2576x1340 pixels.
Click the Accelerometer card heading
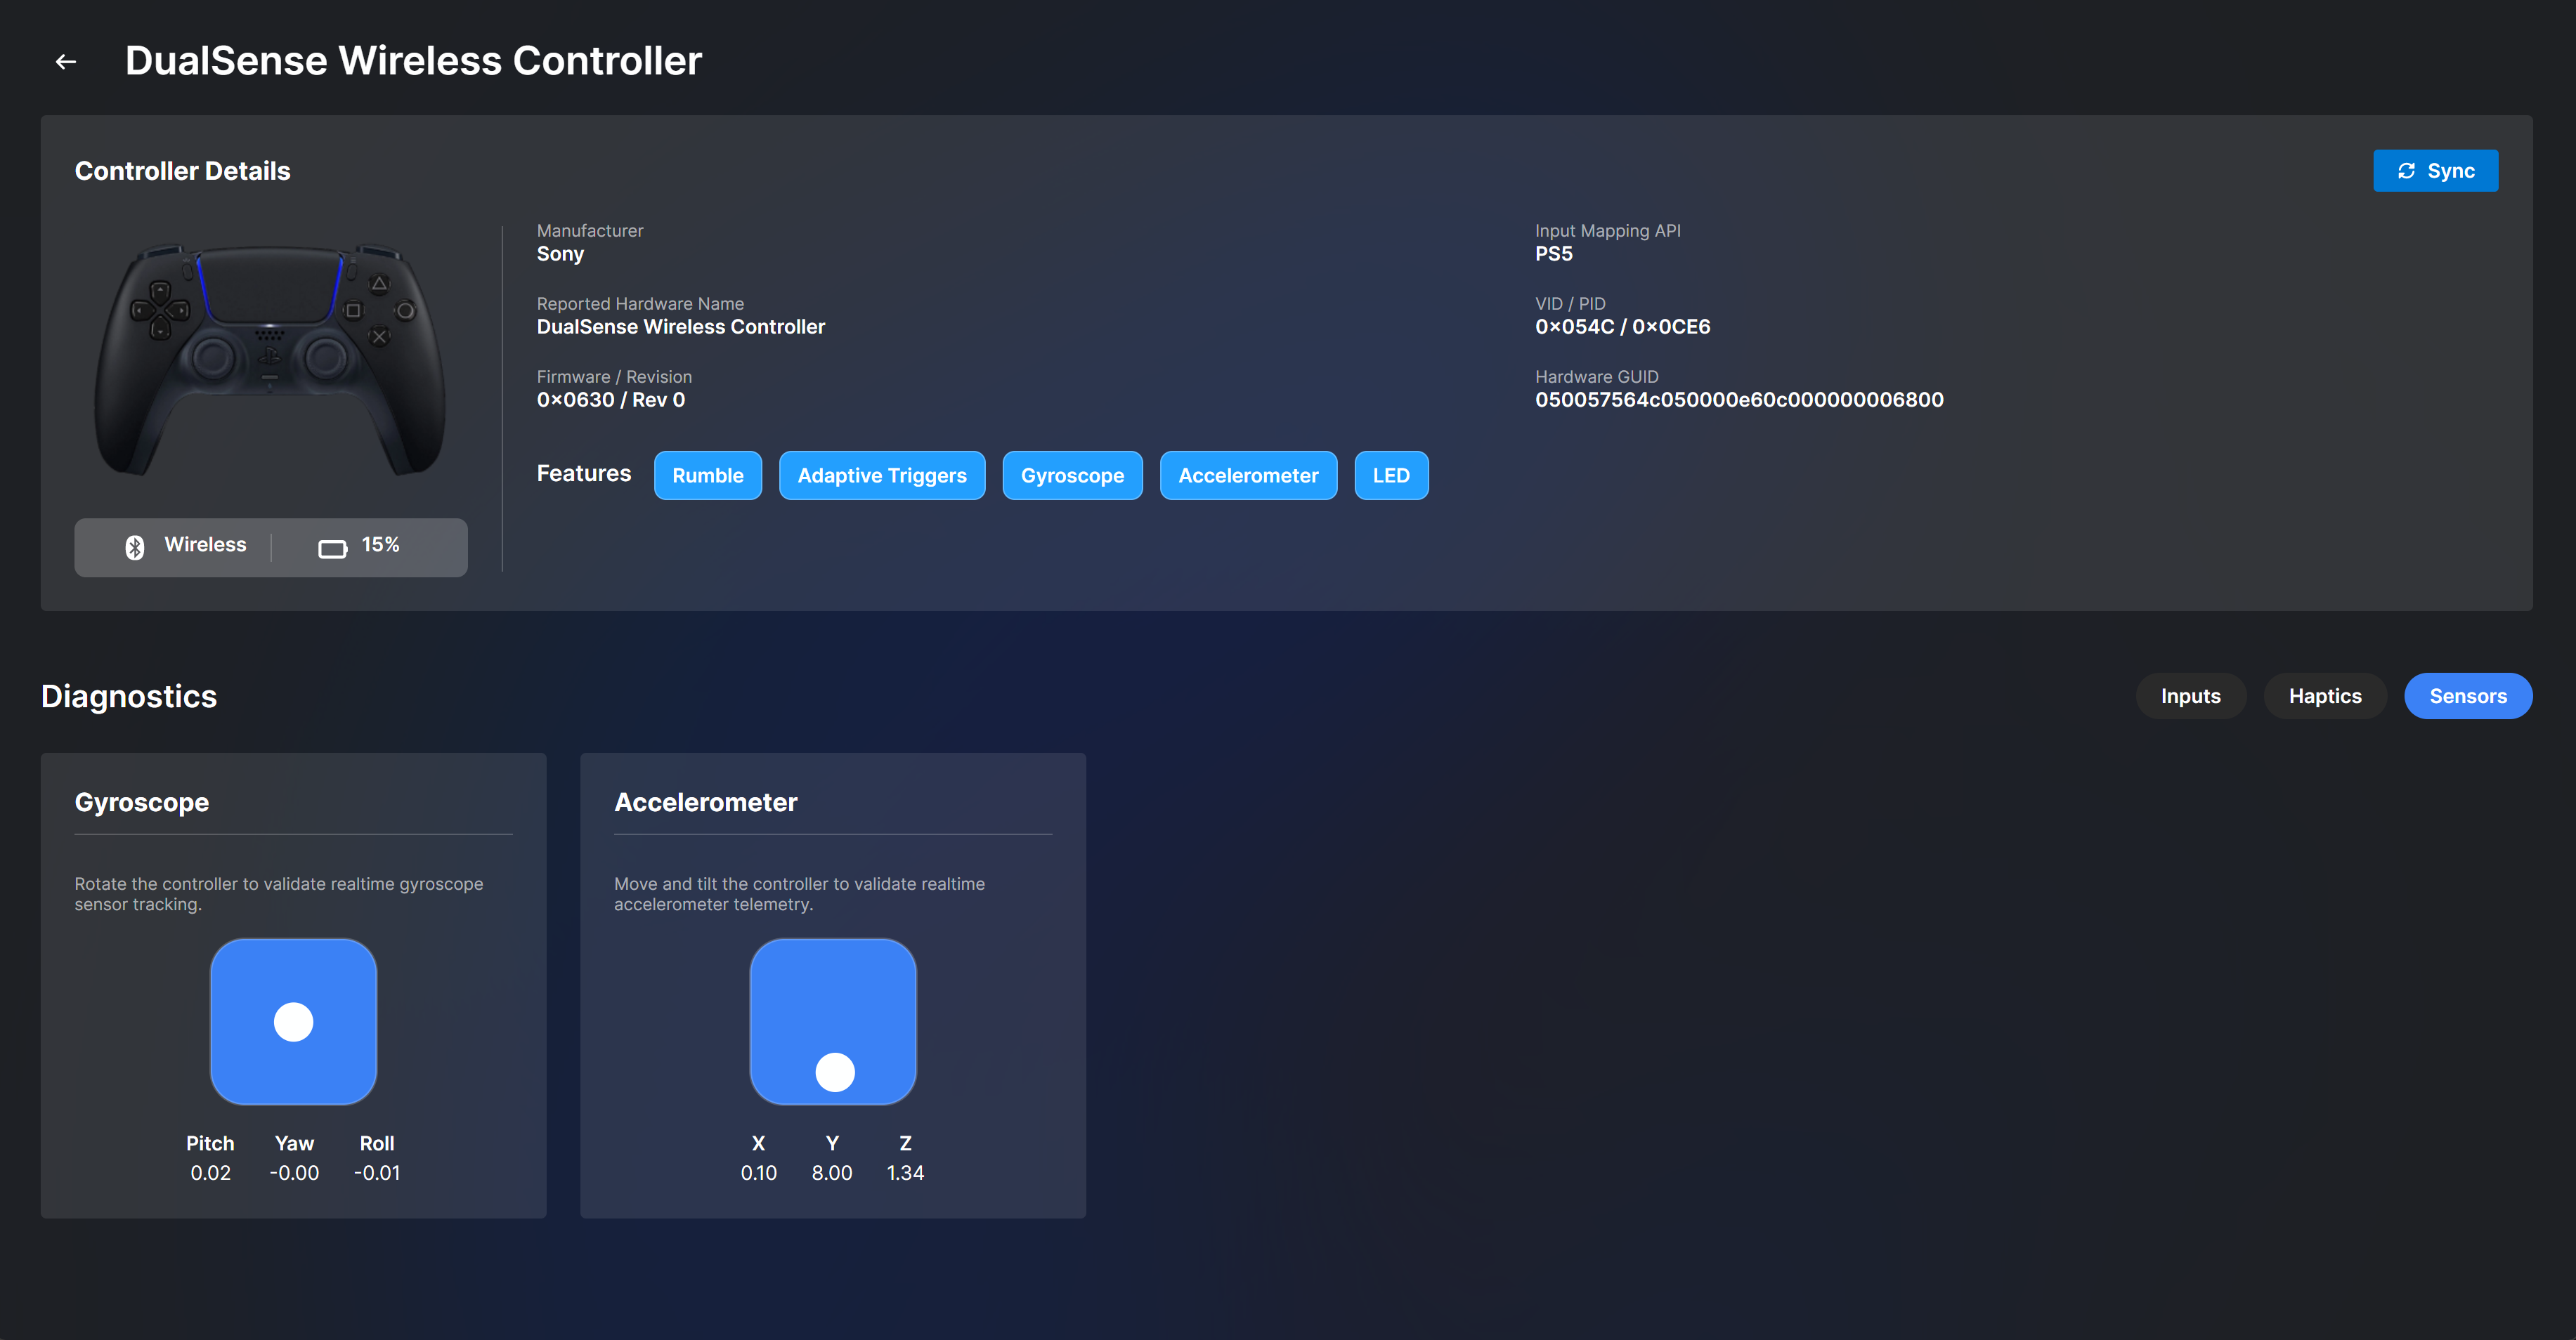click(706, 803)
